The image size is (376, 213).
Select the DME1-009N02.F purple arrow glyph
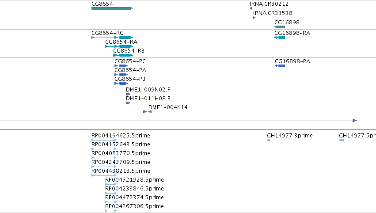click(128, 94)
